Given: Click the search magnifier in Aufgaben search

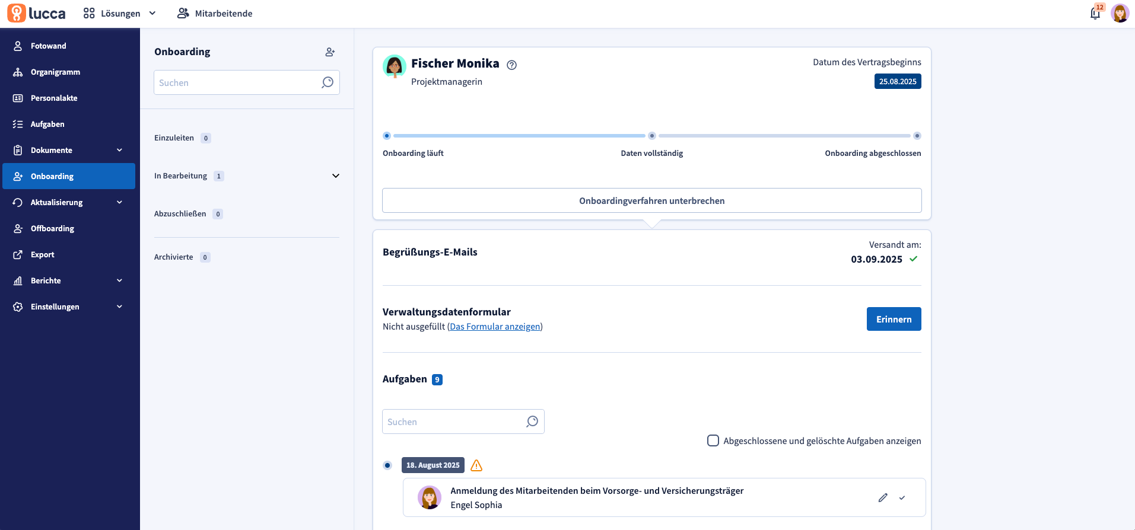Looking at the screenshot, I should pyautogui.click(x=532, y=422).
